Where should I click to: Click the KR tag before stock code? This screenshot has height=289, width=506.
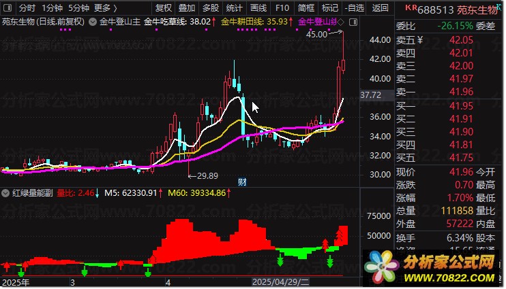411,7
